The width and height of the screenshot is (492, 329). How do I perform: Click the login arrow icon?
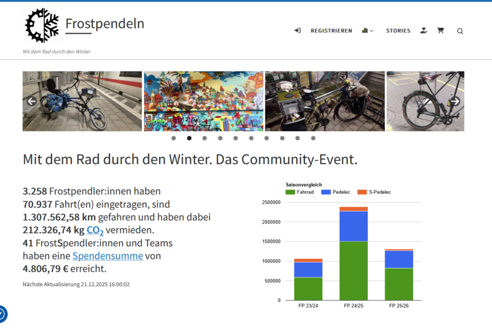point(297,31)
